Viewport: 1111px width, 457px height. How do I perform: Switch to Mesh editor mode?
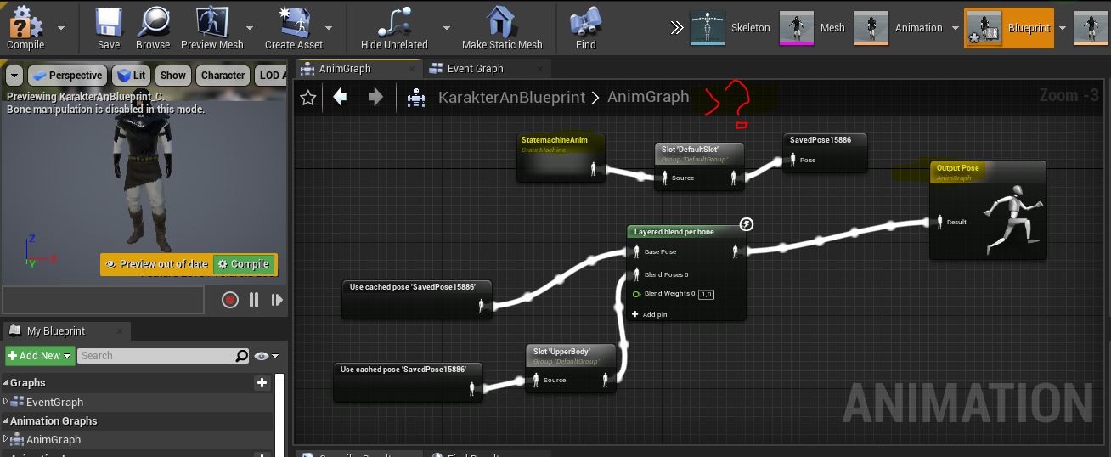(x=812, y=28)
